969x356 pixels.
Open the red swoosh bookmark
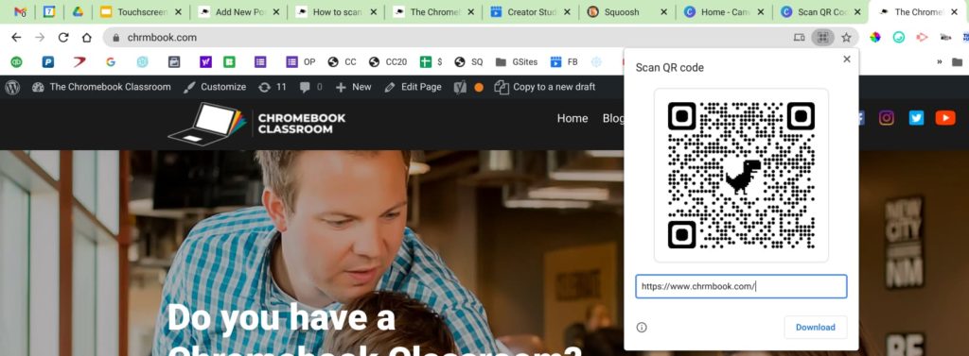79,61
